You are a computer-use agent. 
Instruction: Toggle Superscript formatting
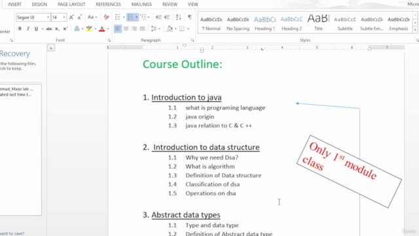65,29
